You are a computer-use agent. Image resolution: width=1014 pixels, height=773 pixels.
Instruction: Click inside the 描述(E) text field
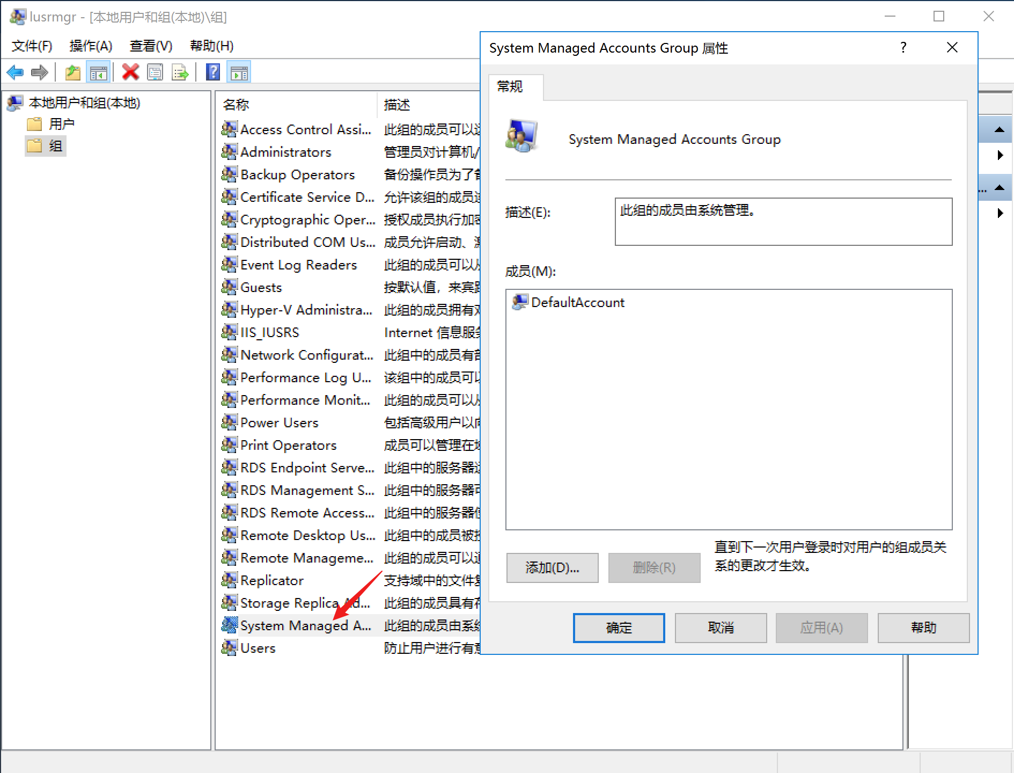783,222
